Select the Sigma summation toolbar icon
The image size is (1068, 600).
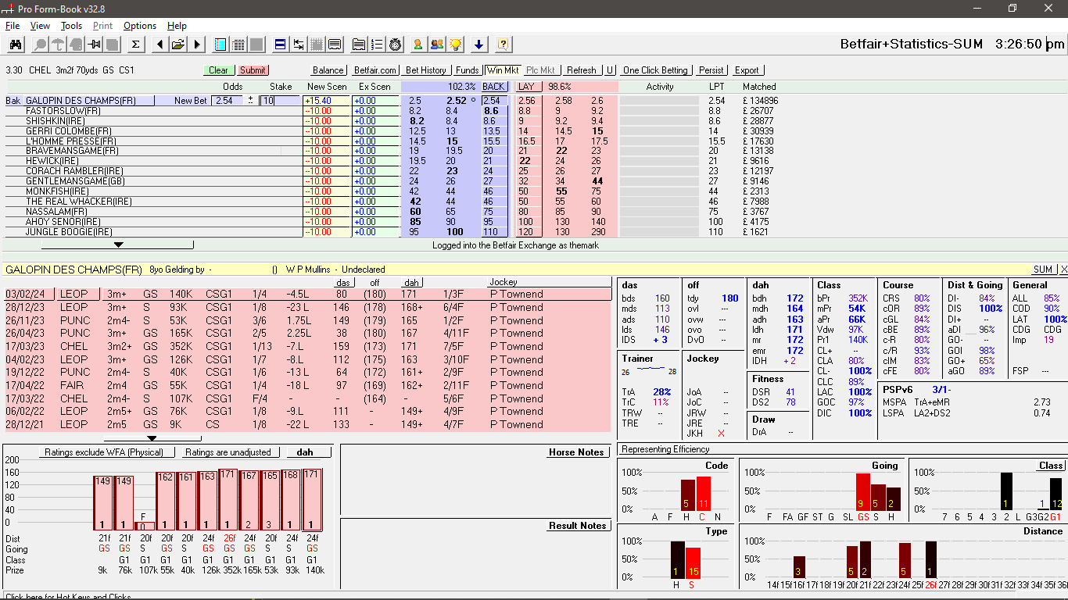pos(135,45)
